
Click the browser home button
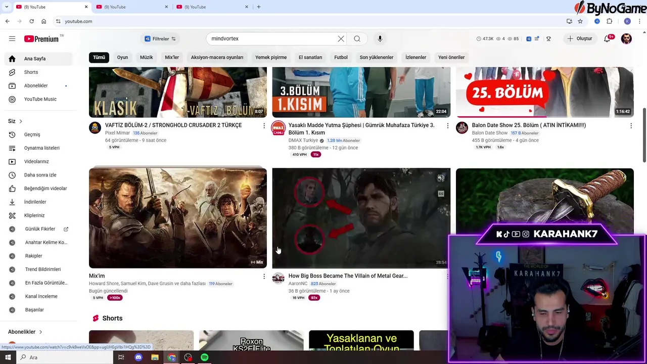[x=43, y=21]
